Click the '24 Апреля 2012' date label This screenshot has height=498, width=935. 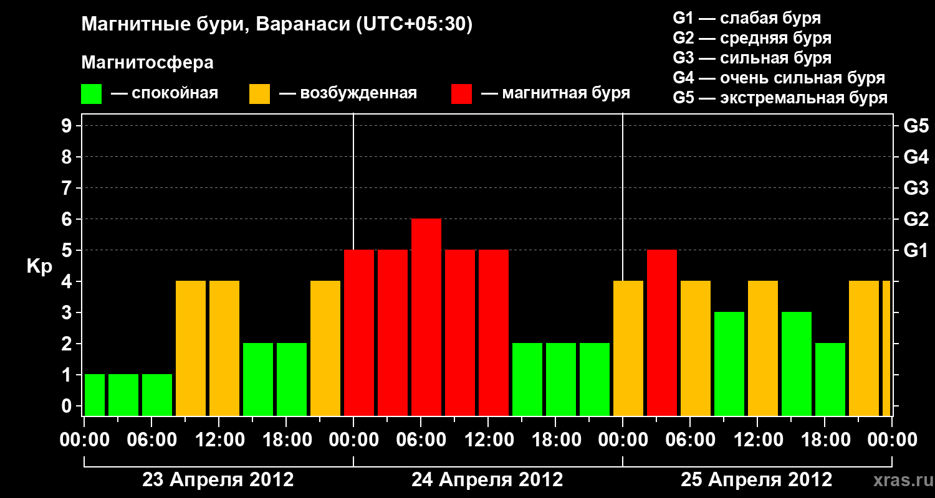[487, 480]
